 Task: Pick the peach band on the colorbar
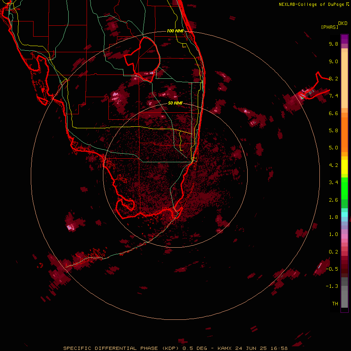point(344,80)
